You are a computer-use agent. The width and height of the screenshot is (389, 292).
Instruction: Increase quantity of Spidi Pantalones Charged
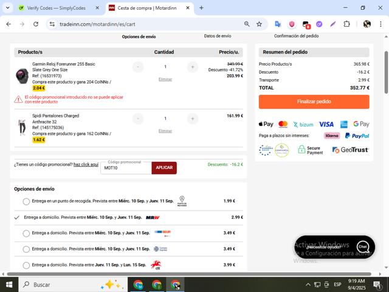point(193,119)
